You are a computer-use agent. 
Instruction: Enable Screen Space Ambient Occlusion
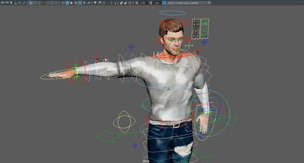95,3
